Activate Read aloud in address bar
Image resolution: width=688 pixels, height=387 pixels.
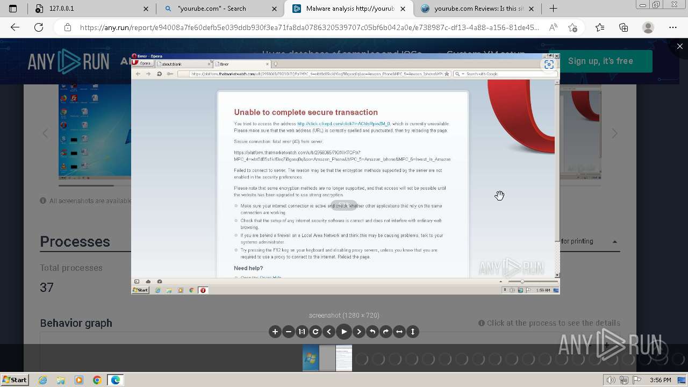click(553, 27)
